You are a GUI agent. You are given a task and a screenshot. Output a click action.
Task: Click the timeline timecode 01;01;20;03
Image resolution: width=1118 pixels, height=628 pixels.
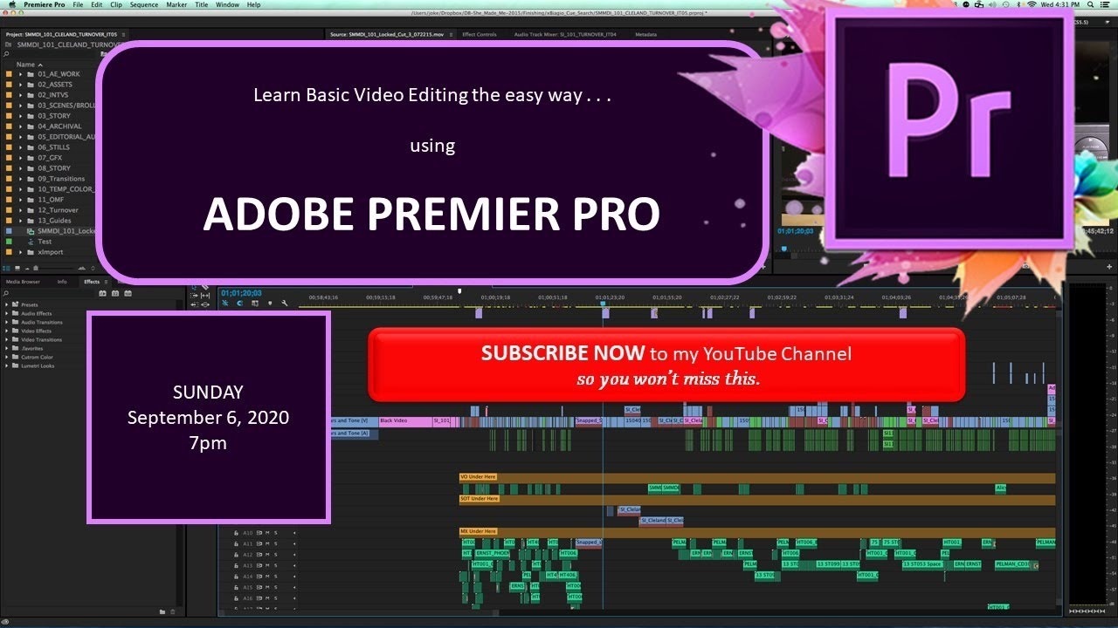pyautogui.click(x=241, y=293)
